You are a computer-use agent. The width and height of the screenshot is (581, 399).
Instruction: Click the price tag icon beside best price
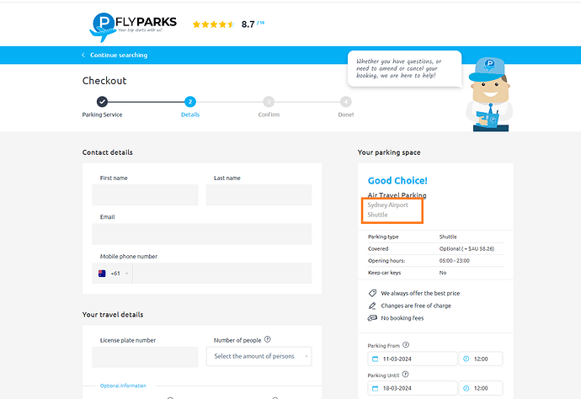[x=372, y=293]
